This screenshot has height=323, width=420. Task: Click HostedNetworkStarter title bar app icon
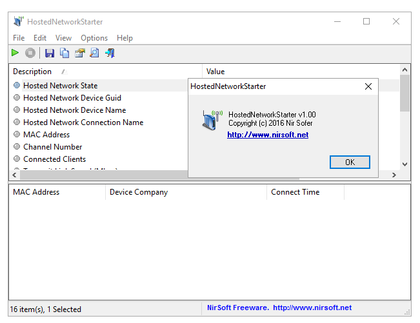click(x=19, y=21)
